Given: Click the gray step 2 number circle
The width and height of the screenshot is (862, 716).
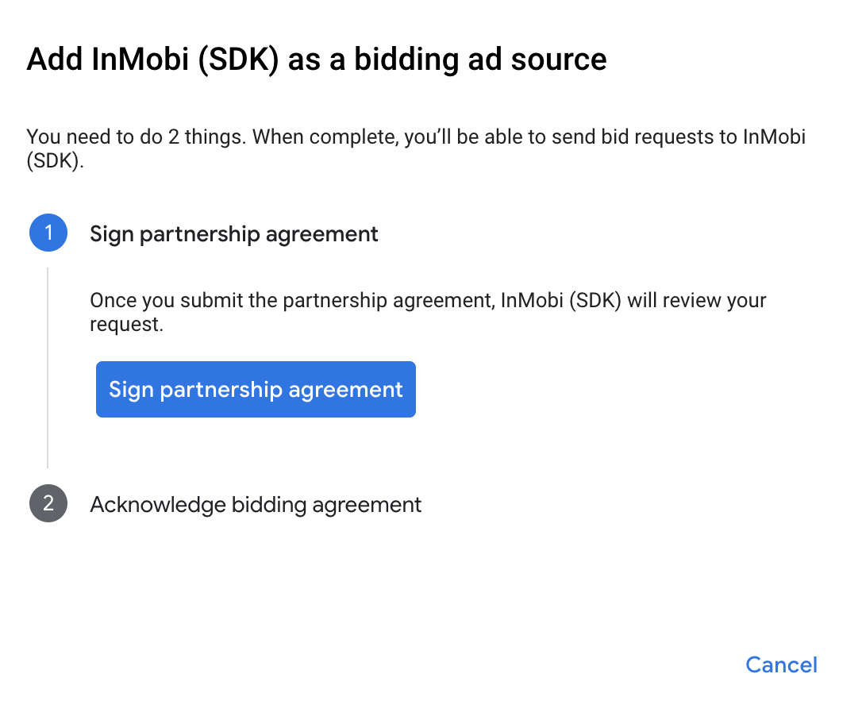Looking at the screenshot, I should point(48,504).
